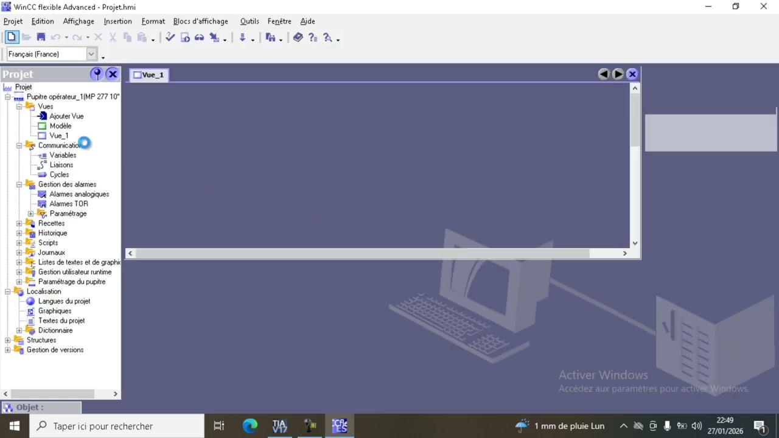Click the glasses debugger icon

pos(199,37)
